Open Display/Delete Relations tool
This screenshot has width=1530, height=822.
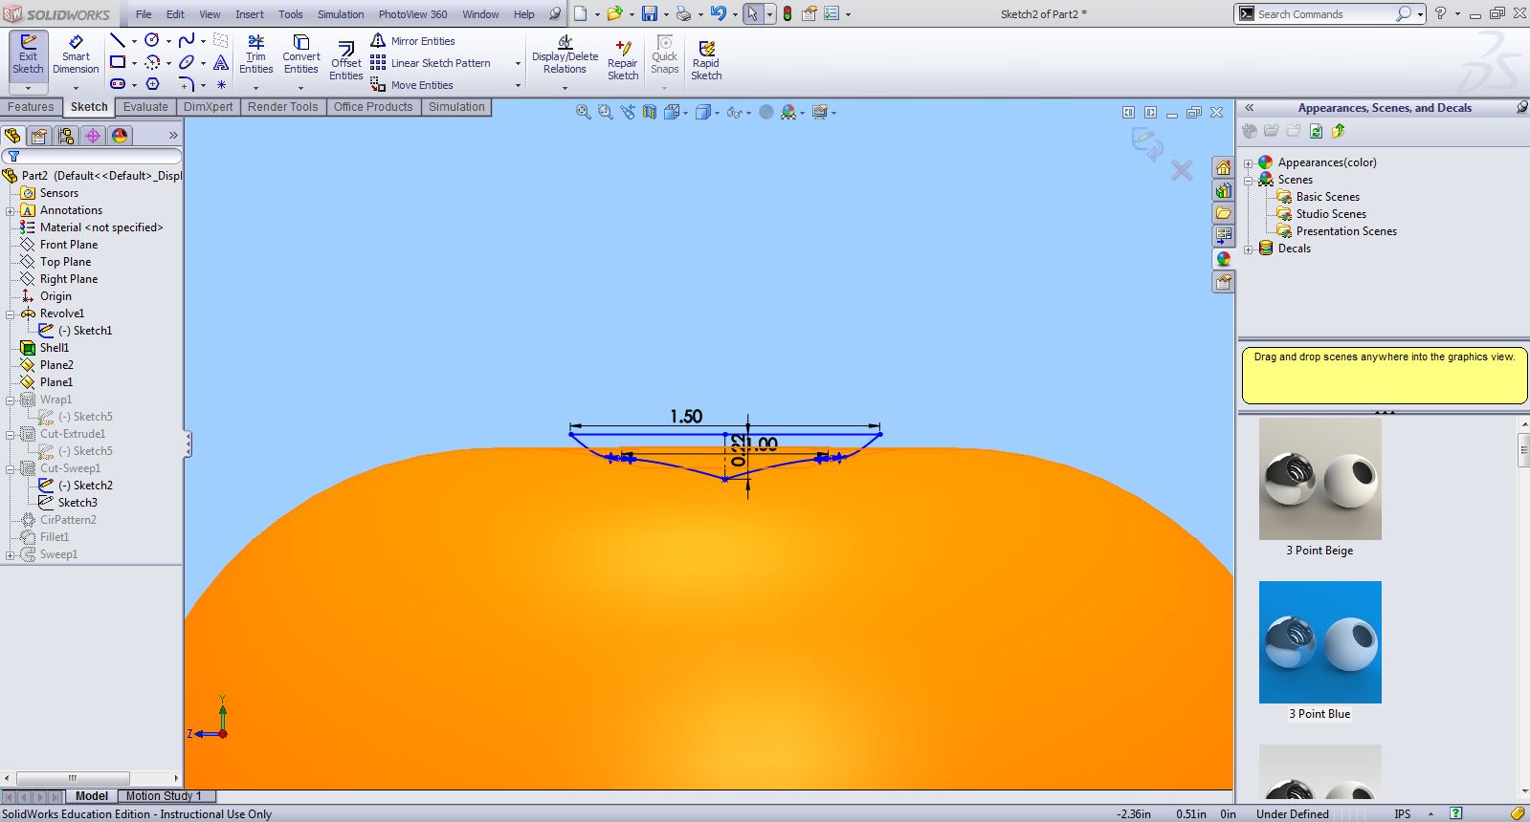pyautogui.click(x=565, y=54)
